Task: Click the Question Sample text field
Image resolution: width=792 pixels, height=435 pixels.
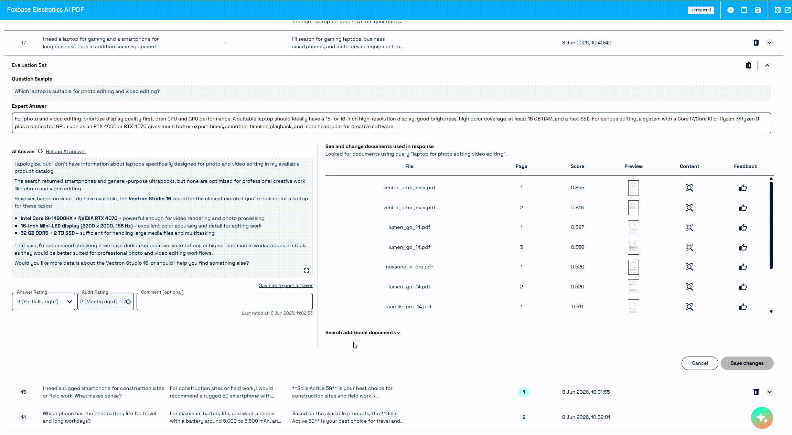Action: tap(391, 92)
